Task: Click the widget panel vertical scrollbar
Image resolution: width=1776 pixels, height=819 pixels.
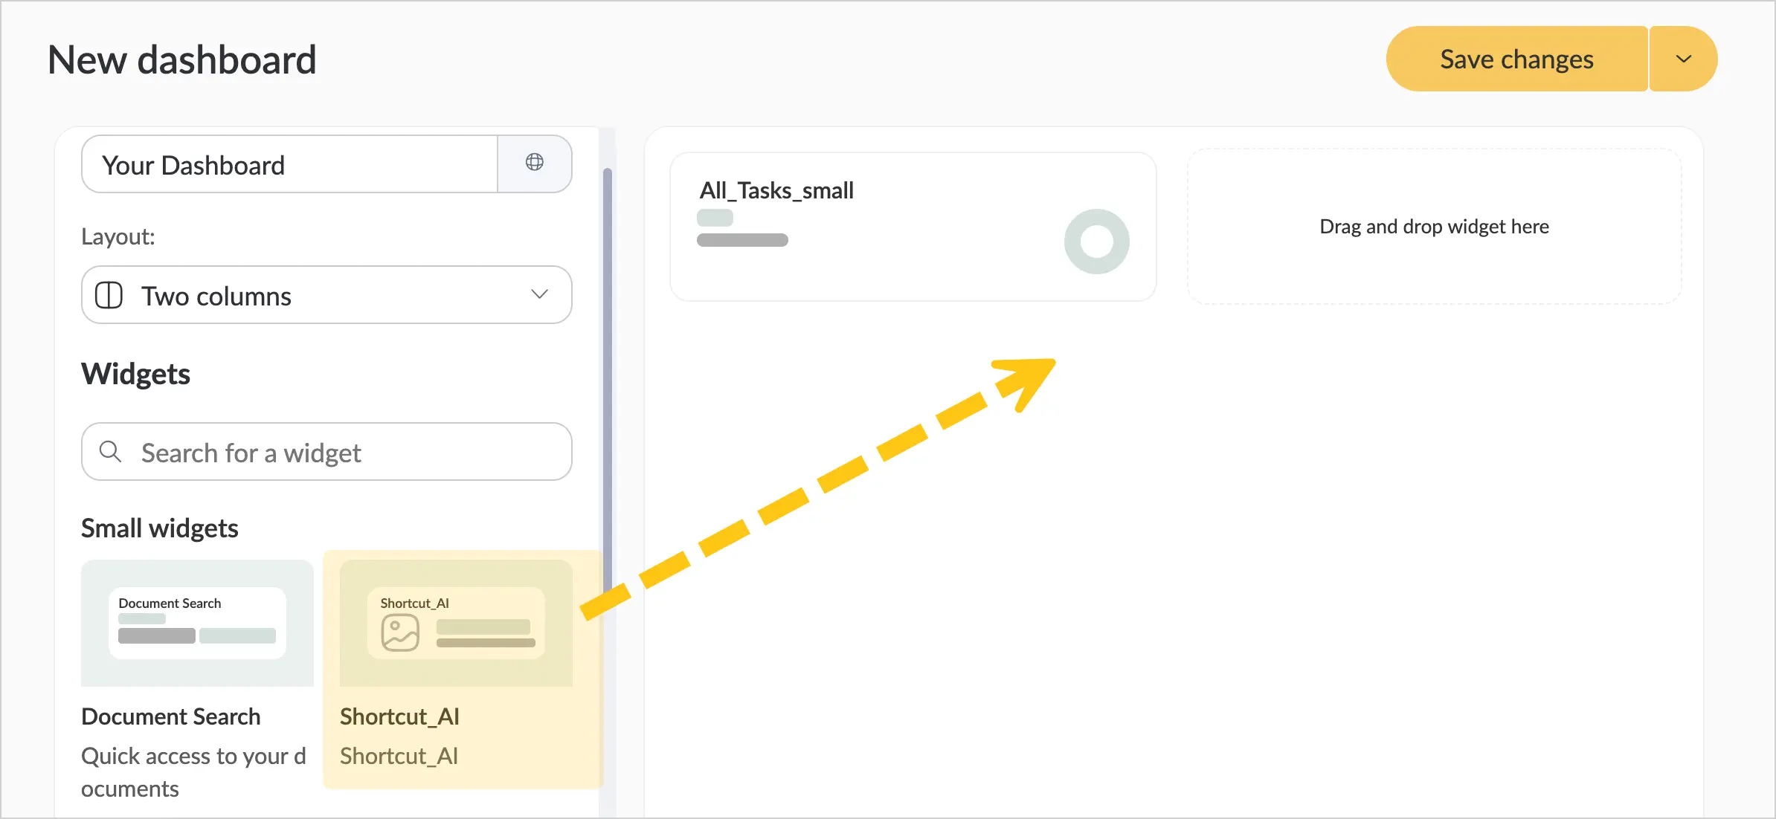Action: (608, 372)
